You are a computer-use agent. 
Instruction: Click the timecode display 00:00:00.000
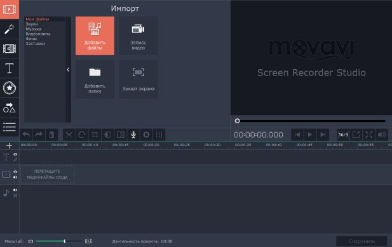click(258, 135)
